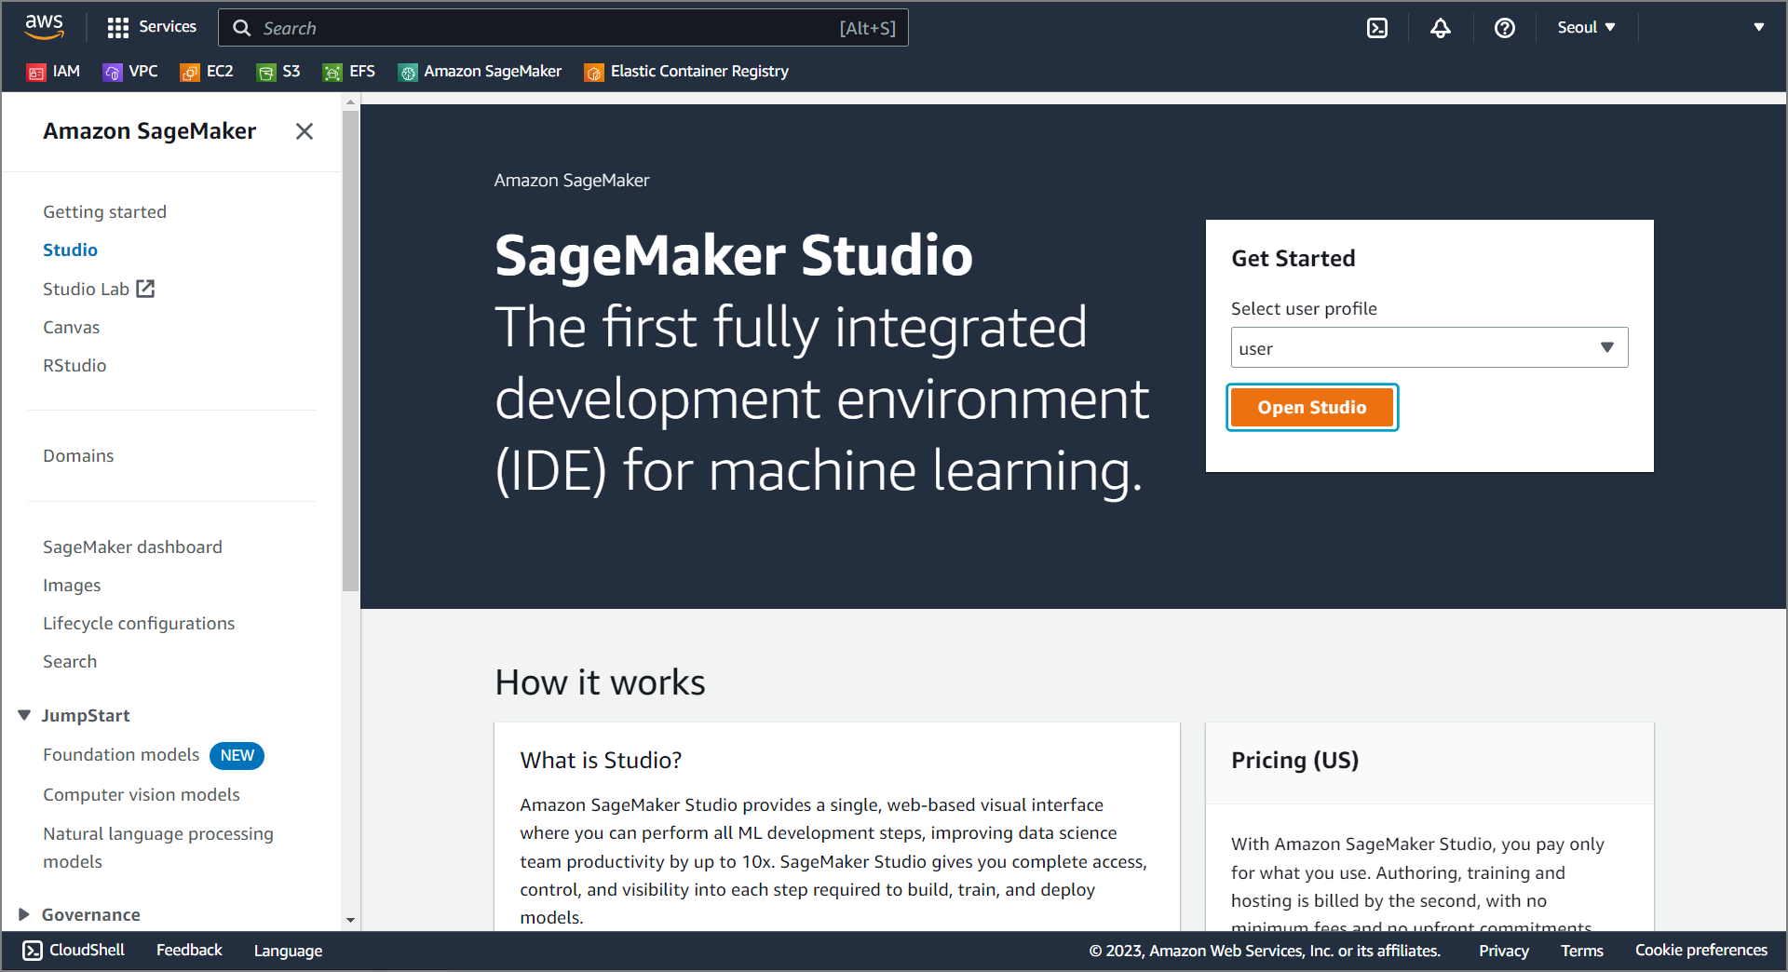Open Amazon SageMaker favorites label
This screenshot has height=972, width=1788.
click(x=493, y=72)
